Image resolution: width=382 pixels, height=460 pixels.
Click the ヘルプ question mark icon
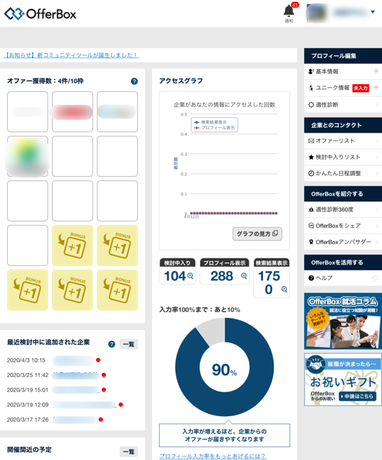311,278
